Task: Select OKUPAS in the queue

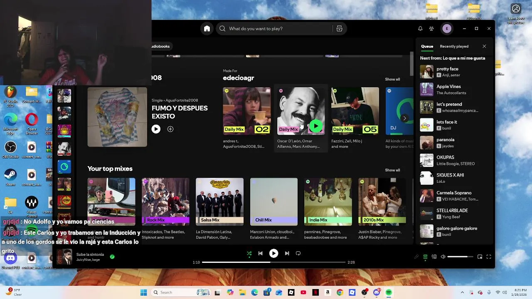Action: tap(454, 160)
